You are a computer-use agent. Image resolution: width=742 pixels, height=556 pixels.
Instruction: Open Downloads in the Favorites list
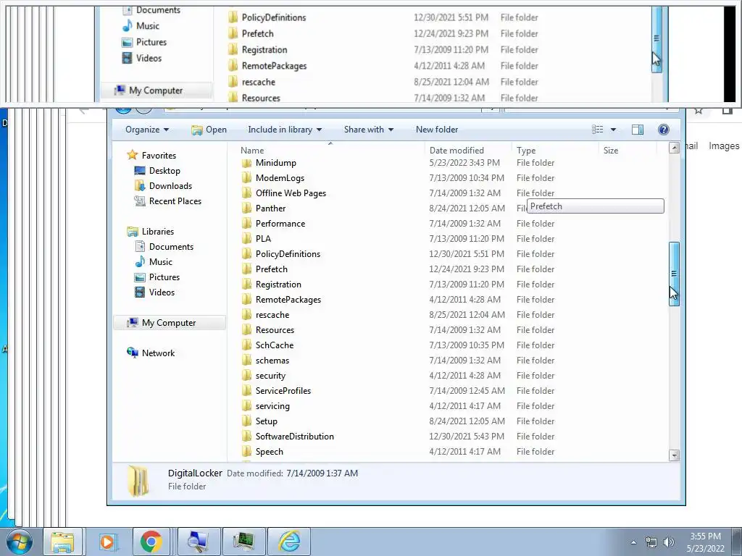(163, 186)
